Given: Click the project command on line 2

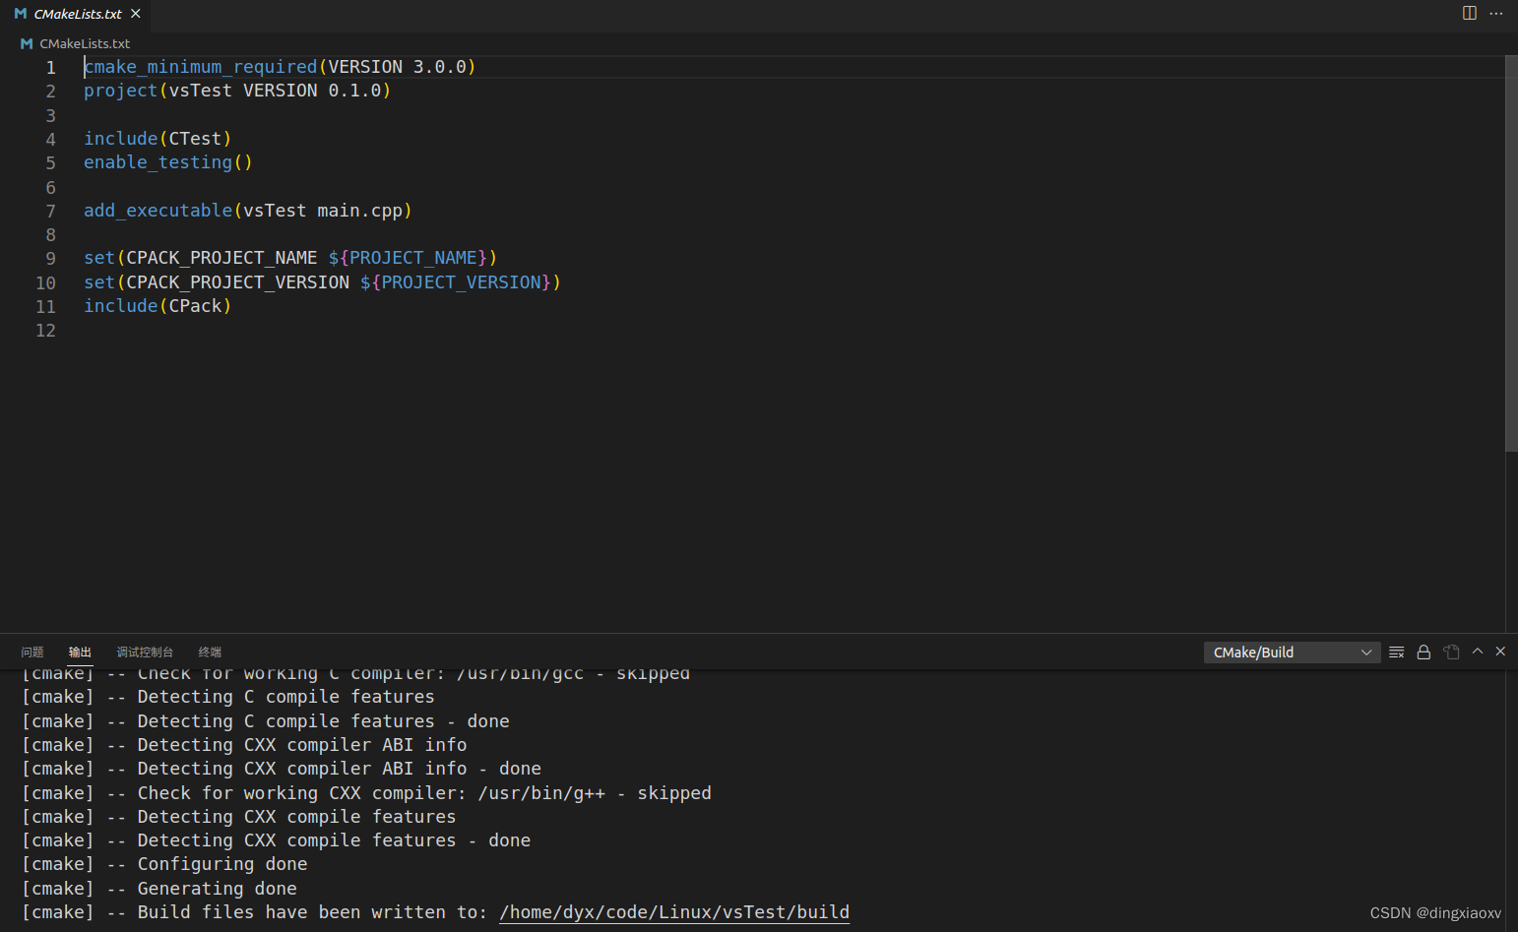Looking at the screenshot, I should pyautogui.click(x=120, y=91).
